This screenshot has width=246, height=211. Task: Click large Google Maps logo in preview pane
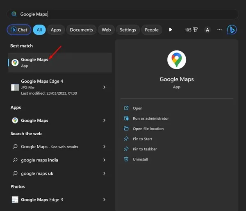click(177, 60)
